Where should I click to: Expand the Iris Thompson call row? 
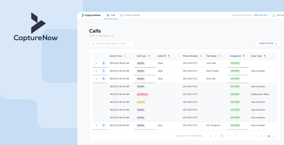(96, 125)
